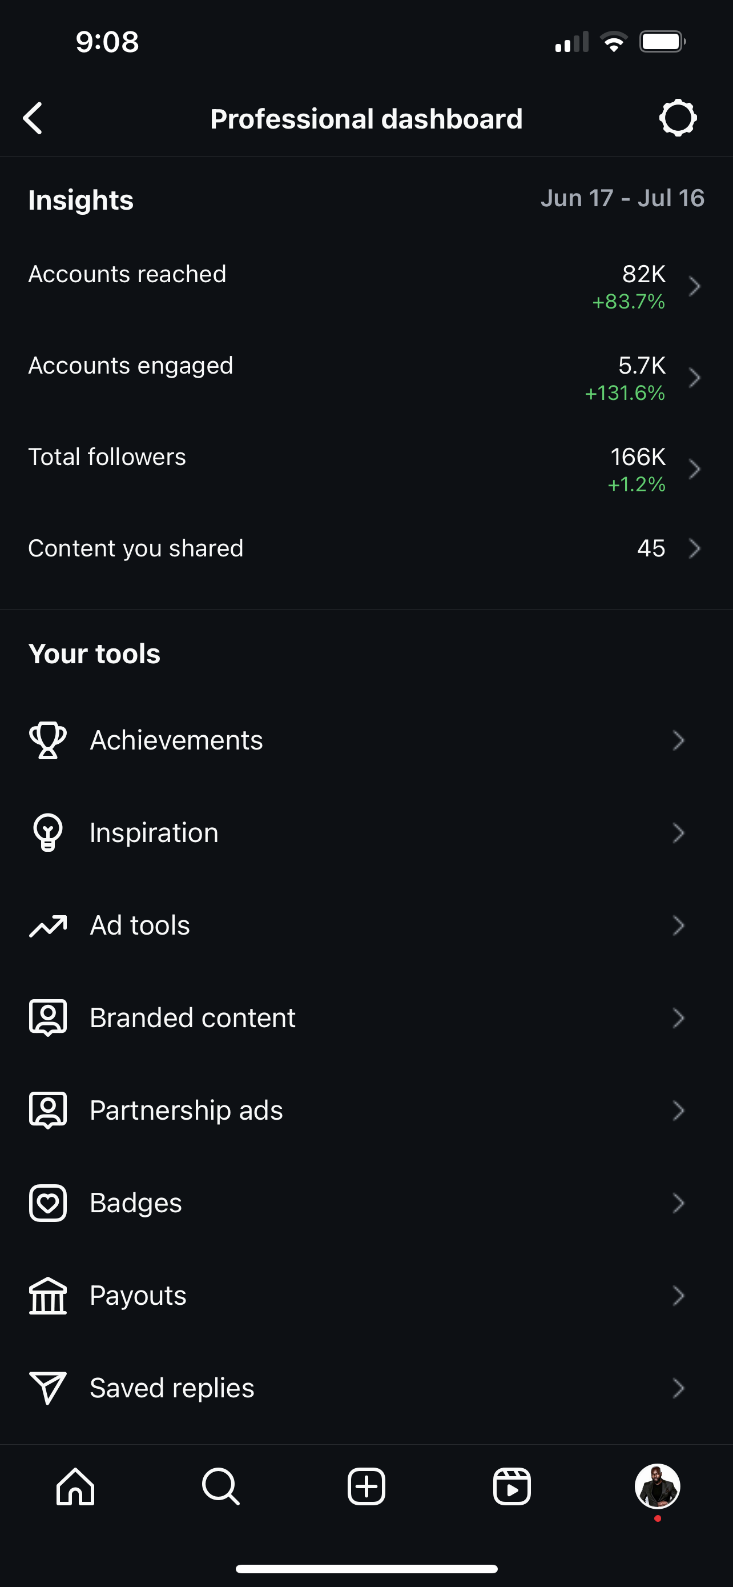
Task: Tap the Payouts bank icon
Action: 48,1295
